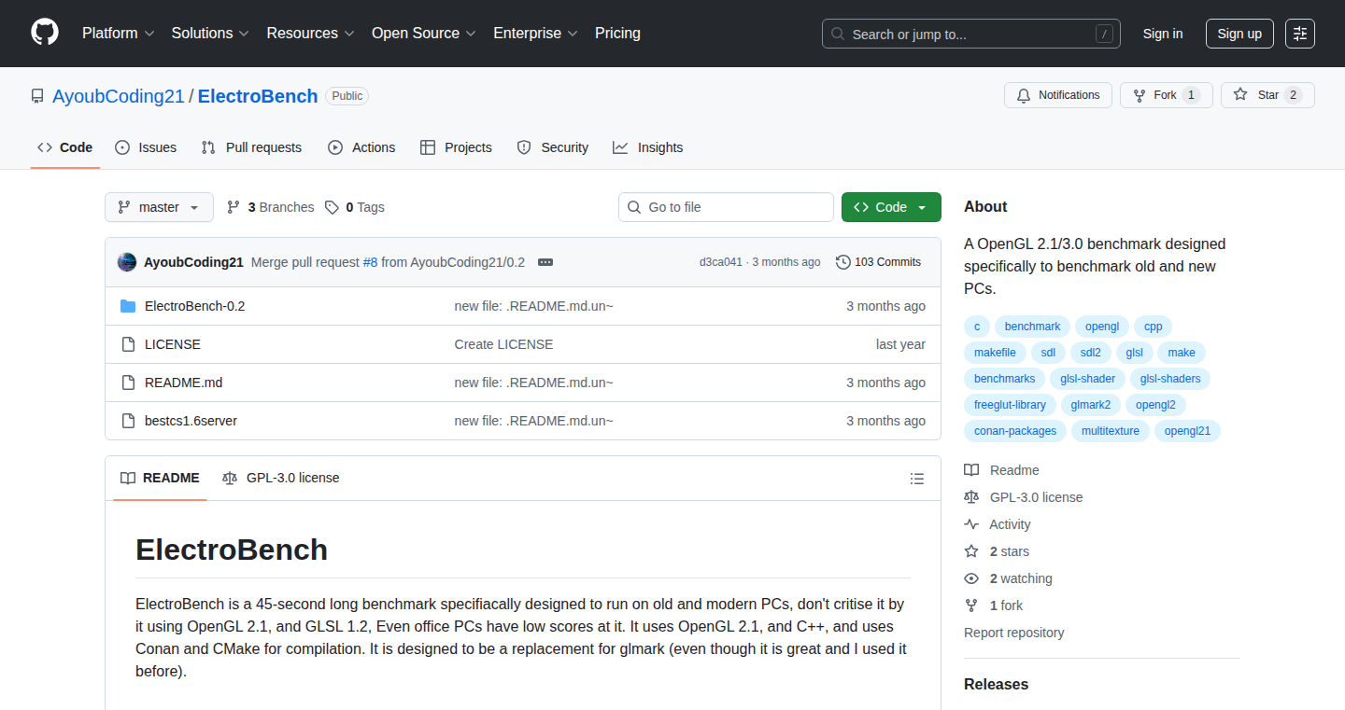The image size is (1345, 710).
Task: Click the glsl-shaders topic tag
Action: pos(1170,379)
